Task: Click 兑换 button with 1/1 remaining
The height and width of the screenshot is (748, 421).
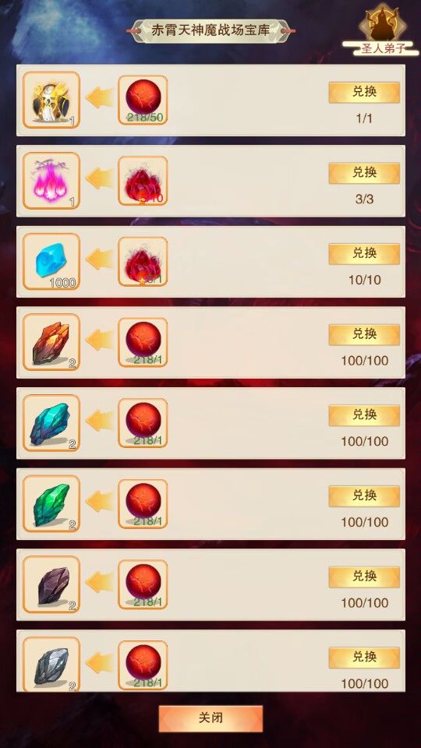Action: 364,92
